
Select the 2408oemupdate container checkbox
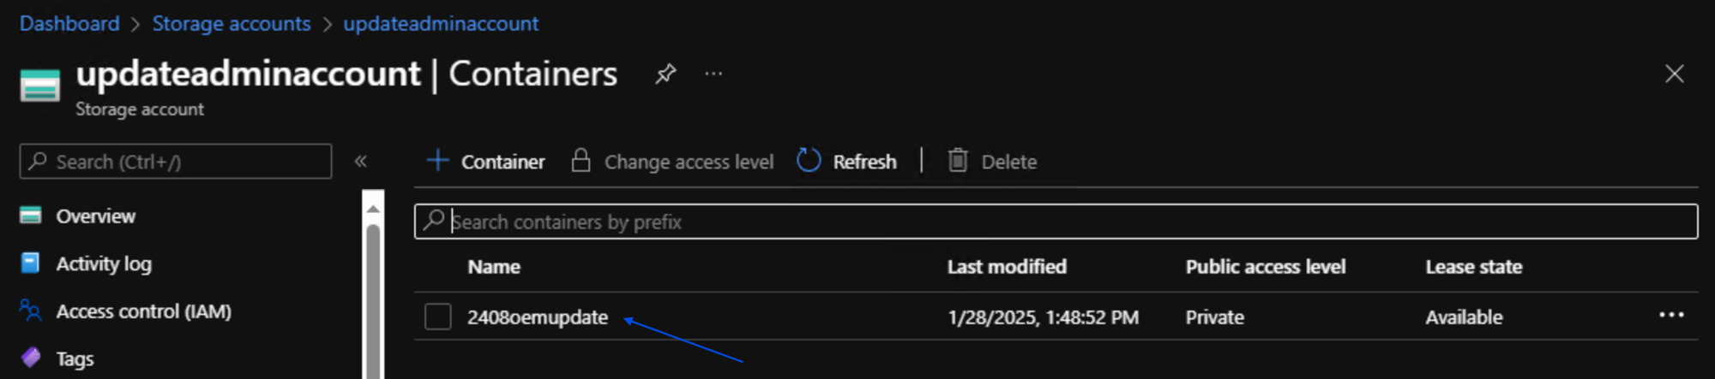(438, 317)
